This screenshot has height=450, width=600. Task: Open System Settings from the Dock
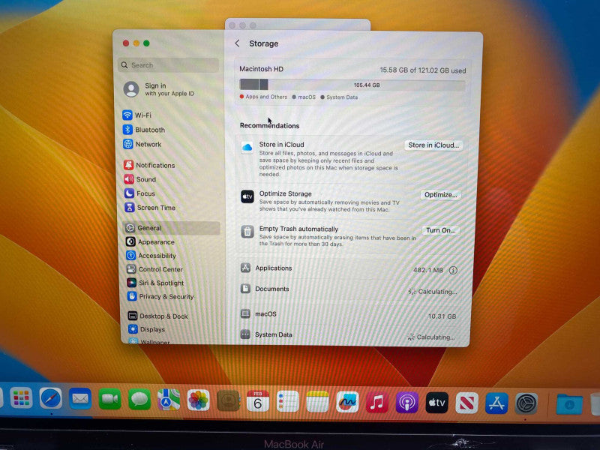click(x=526, y=403)
